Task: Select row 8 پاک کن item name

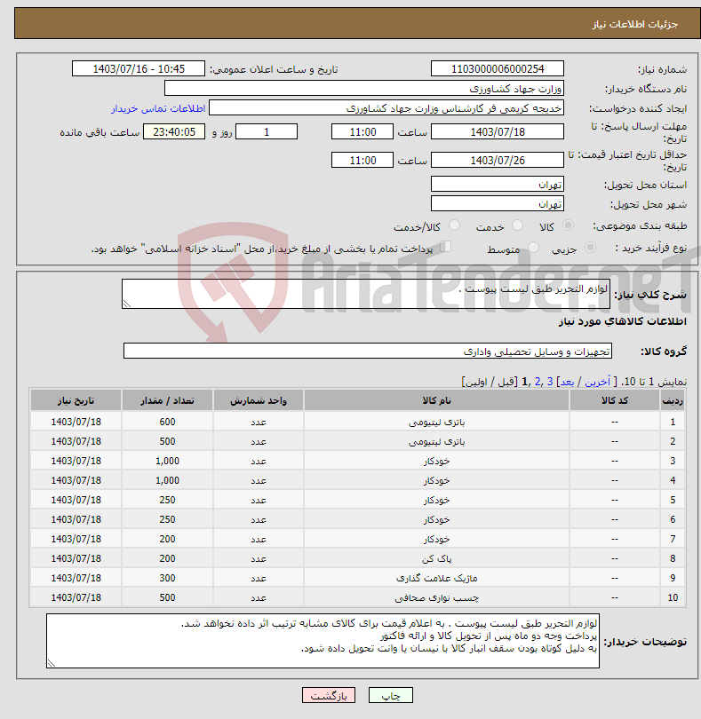Action: coord(436,558)
